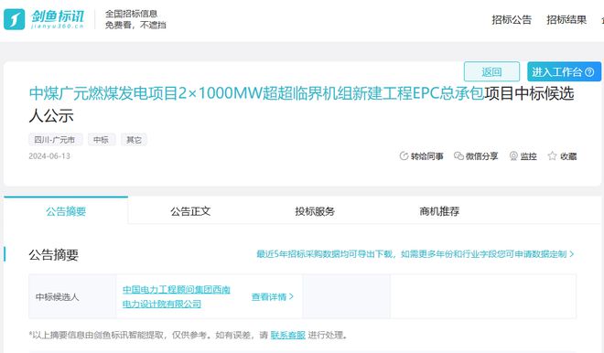Image resolution: width=604 pixels, height=353 pixels.
Task: Click the 全国招标信息 slogan text
Action: pyautogui.click(x=131, y=14)
